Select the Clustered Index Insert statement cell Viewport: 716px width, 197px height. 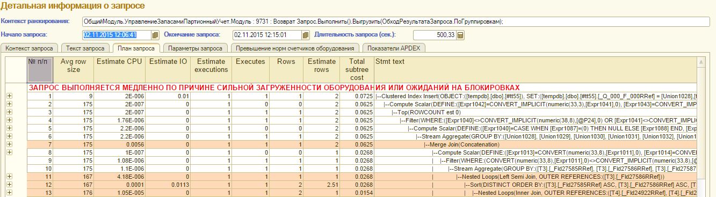tap(535, 96)
